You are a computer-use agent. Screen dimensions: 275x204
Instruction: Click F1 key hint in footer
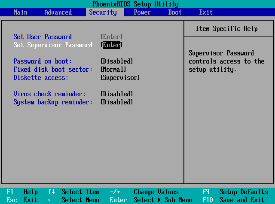coord(10,192)
